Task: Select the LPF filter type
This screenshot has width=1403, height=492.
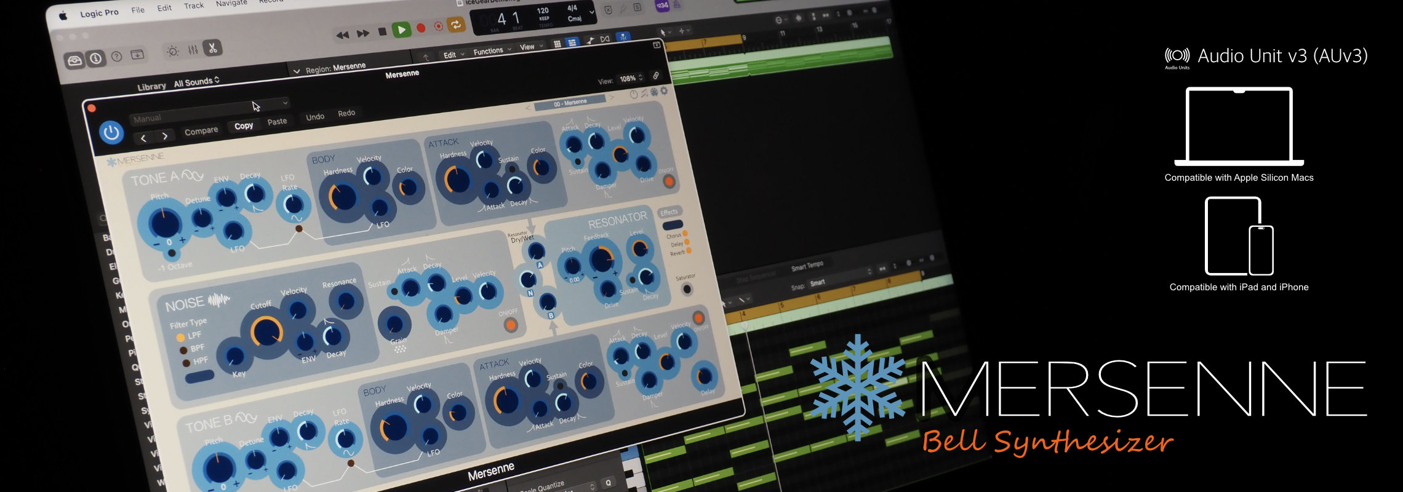Action: 181,337
